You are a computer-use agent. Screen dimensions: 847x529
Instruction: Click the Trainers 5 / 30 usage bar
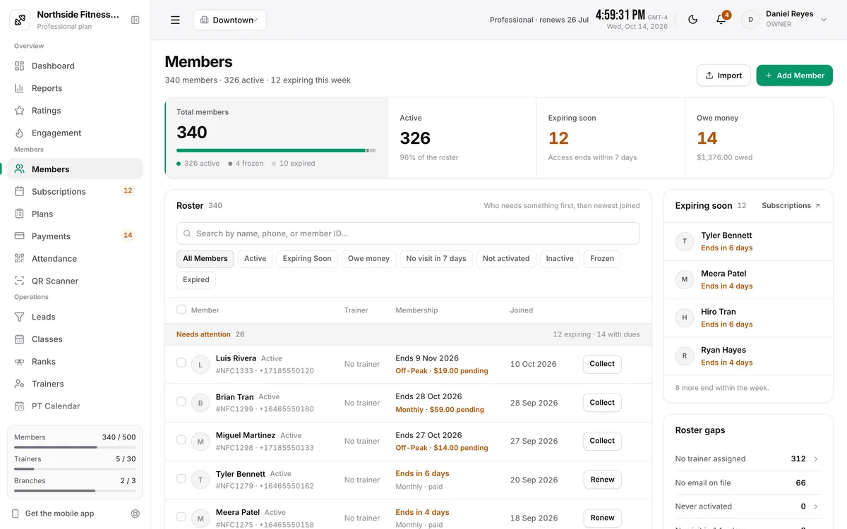pyautogui.click(x=75, y=469)
